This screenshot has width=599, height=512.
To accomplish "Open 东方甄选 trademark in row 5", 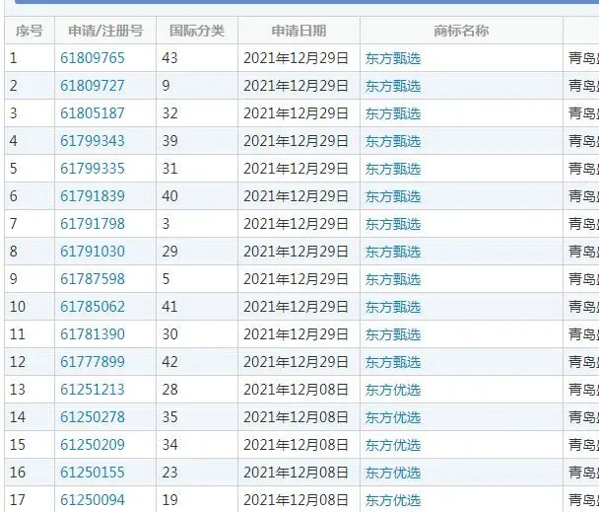I will click(393, 169).
